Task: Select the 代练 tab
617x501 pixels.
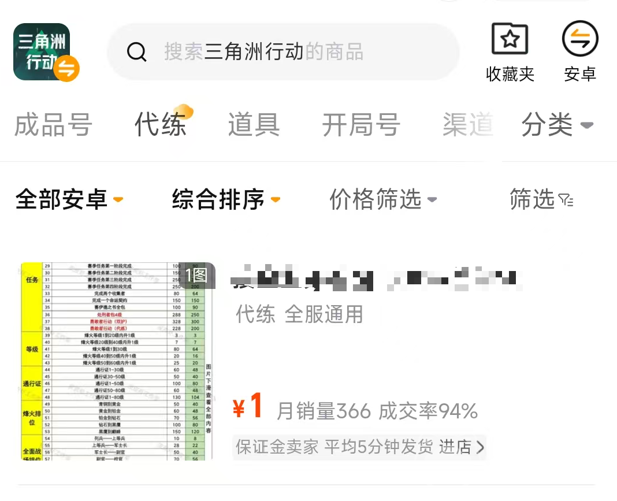Action: 160,125
